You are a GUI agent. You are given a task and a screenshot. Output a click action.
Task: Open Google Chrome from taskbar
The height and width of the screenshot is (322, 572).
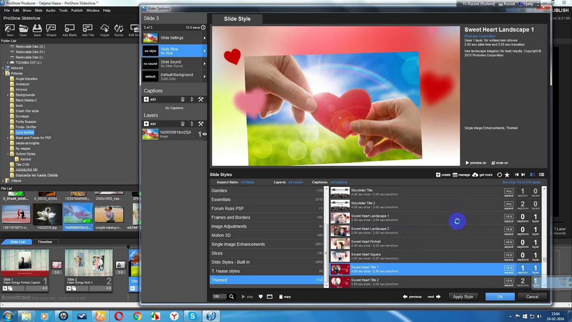tap(137, 316)
